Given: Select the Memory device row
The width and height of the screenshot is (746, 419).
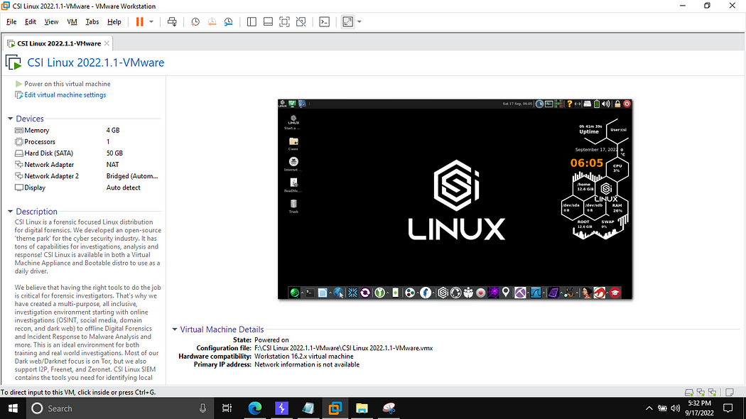Looking at the screenshot, I should (x=87, y=130).
